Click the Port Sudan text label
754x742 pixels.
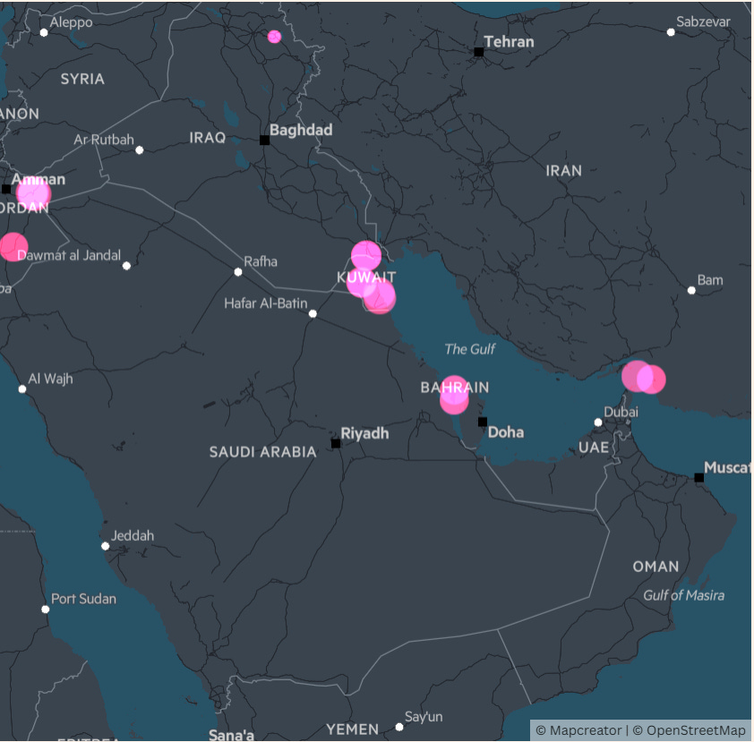(x=83, y=599)
